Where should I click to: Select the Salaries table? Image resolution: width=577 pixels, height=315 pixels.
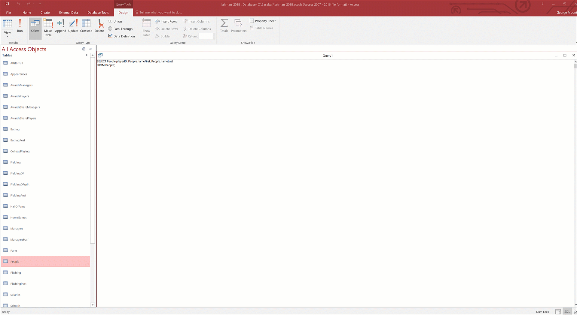(x=46, y=295)
